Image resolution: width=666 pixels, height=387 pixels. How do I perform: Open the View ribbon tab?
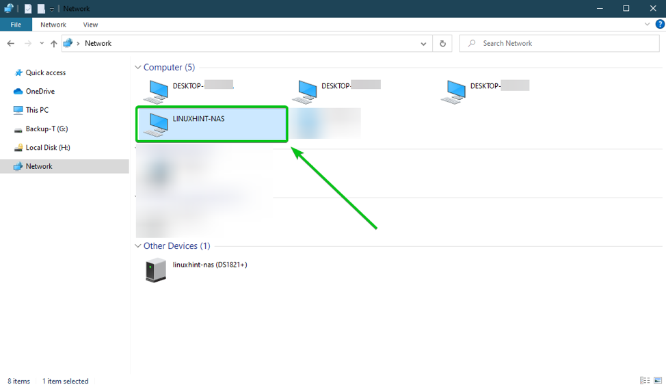pyautogui.click(x=90, y=24)
